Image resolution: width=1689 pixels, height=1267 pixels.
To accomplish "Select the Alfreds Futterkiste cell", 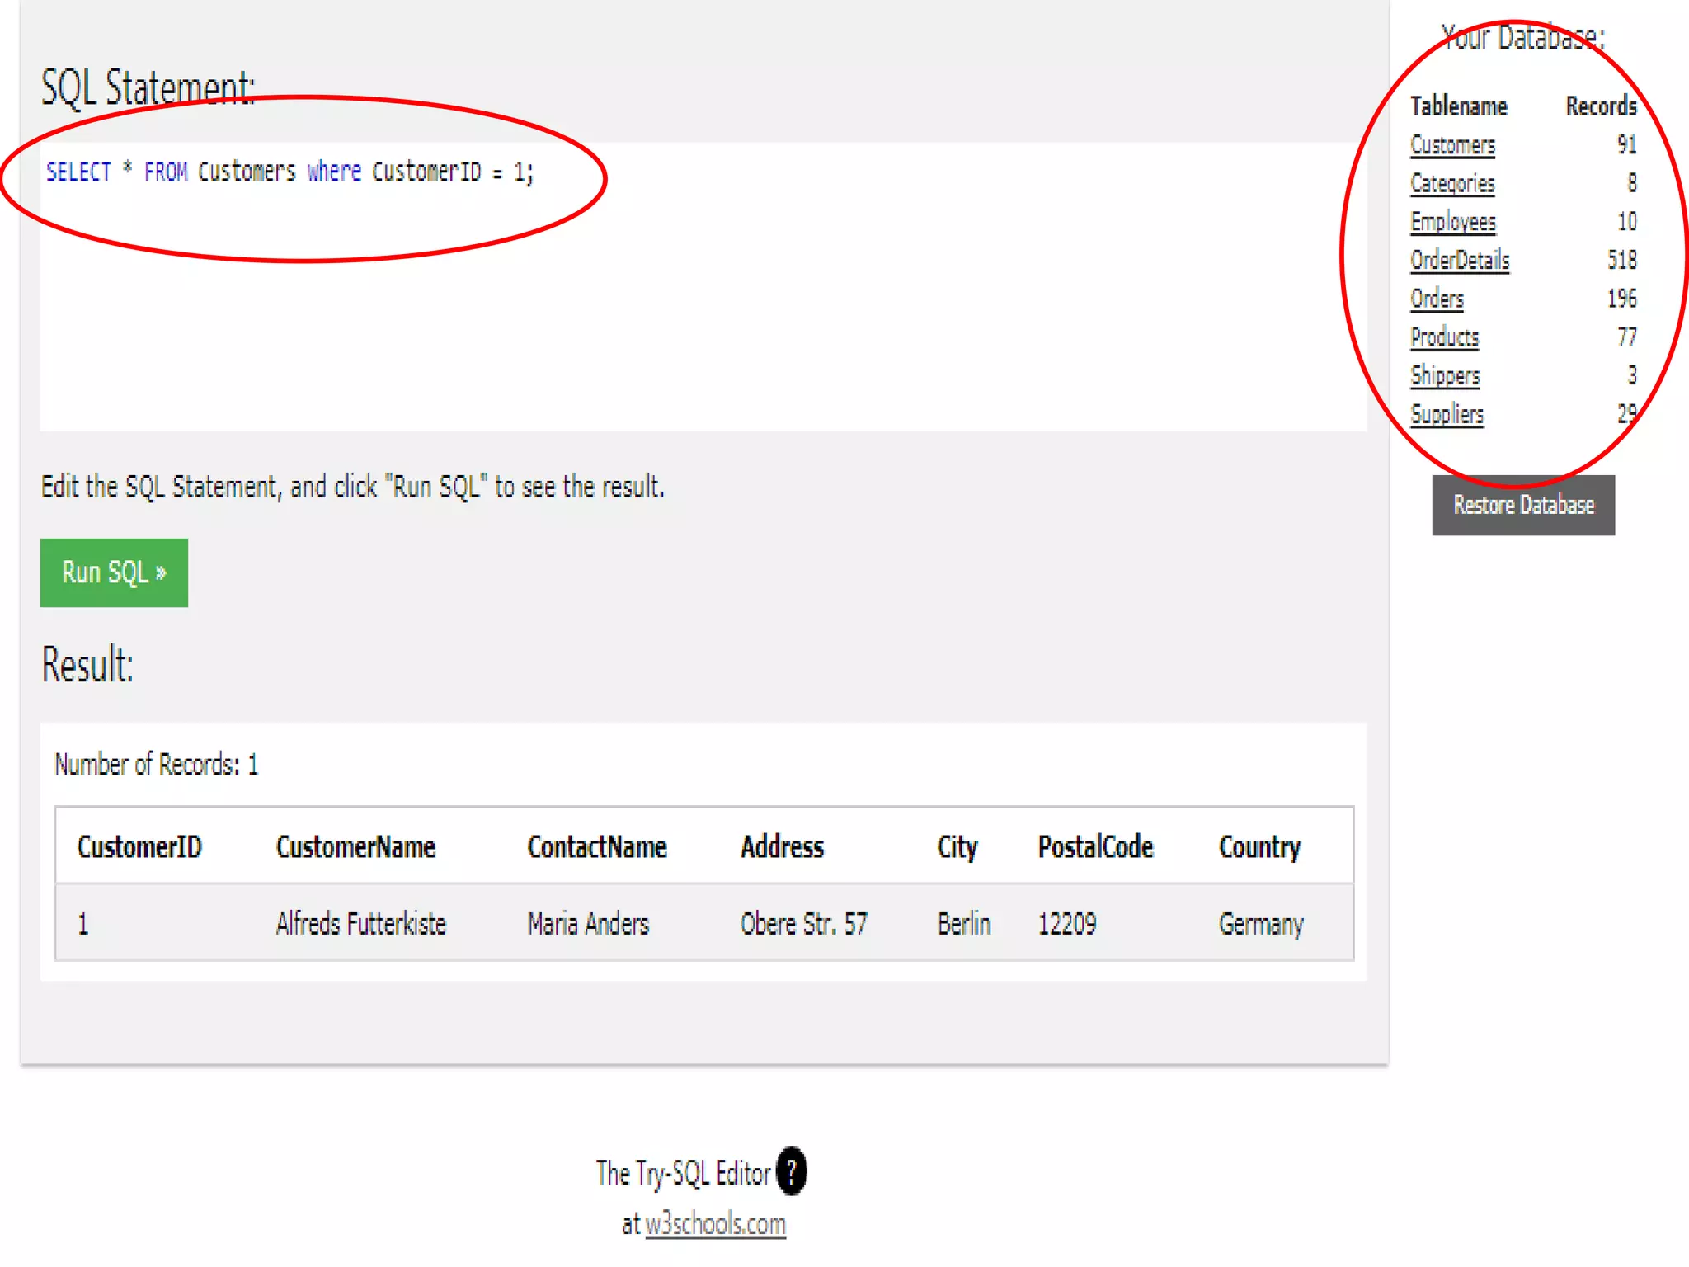I will point(360,924).
